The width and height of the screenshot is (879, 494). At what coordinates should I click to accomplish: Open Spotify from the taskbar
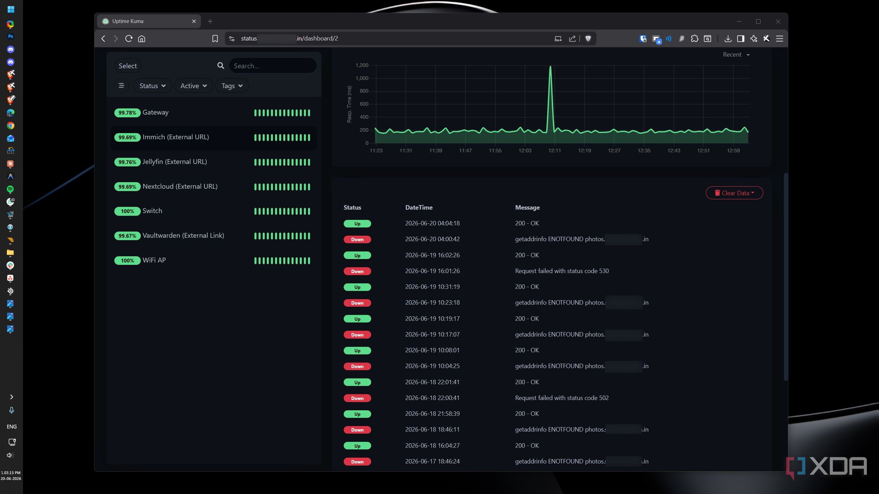pyautogui.click(x=10, y=189)
